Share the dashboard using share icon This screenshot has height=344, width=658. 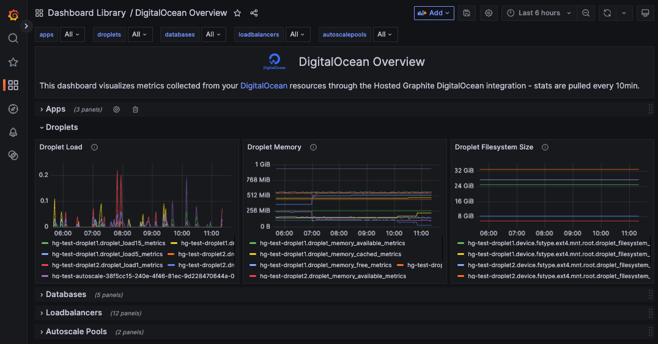point(254,13)
